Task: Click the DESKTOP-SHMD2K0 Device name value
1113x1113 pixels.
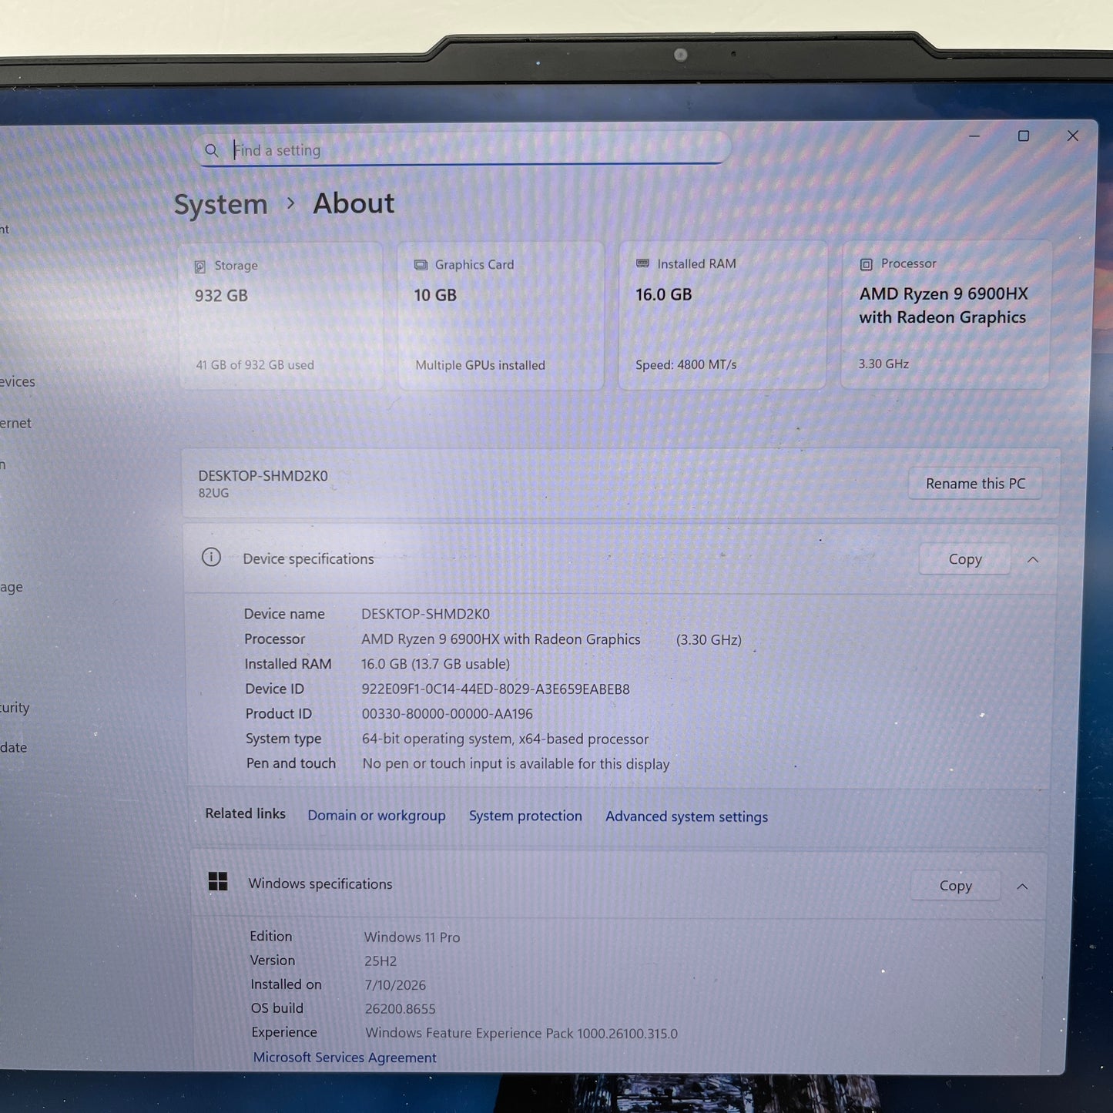Action: [425, 614]
